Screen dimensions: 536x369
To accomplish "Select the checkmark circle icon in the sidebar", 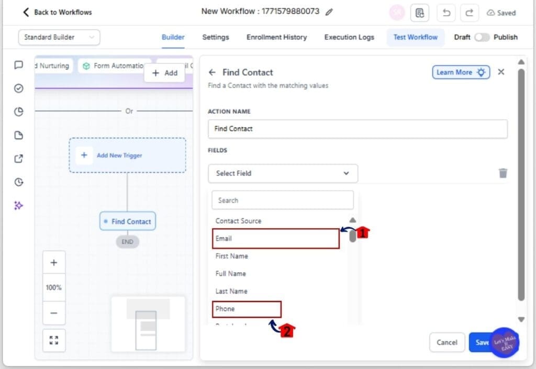I will click(x=18, y=88).
